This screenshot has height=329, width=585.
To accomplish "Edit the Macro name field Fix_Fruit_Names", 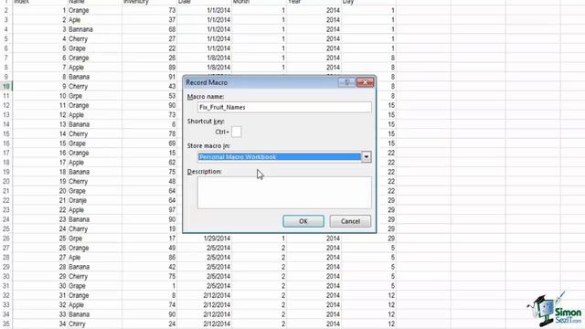I will (x=284, y=108).
